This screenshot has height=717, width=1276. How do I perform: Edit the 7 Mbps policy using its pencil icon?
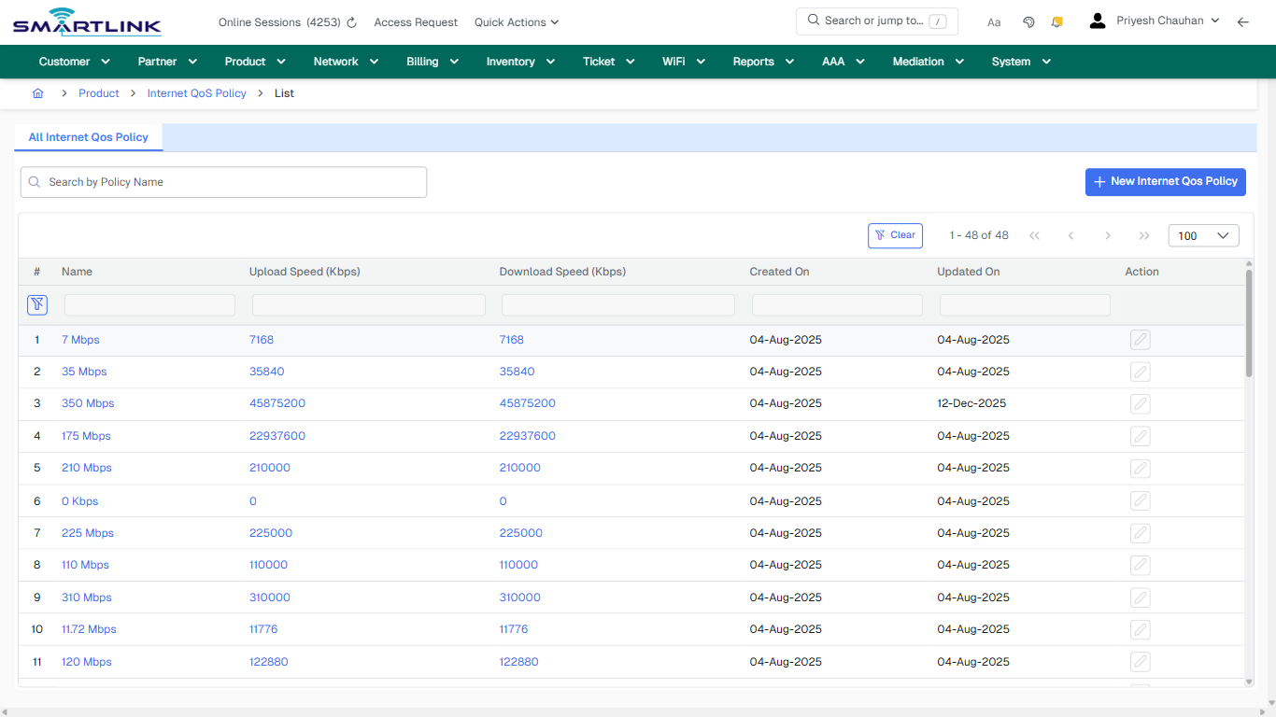click(1140, 340)
